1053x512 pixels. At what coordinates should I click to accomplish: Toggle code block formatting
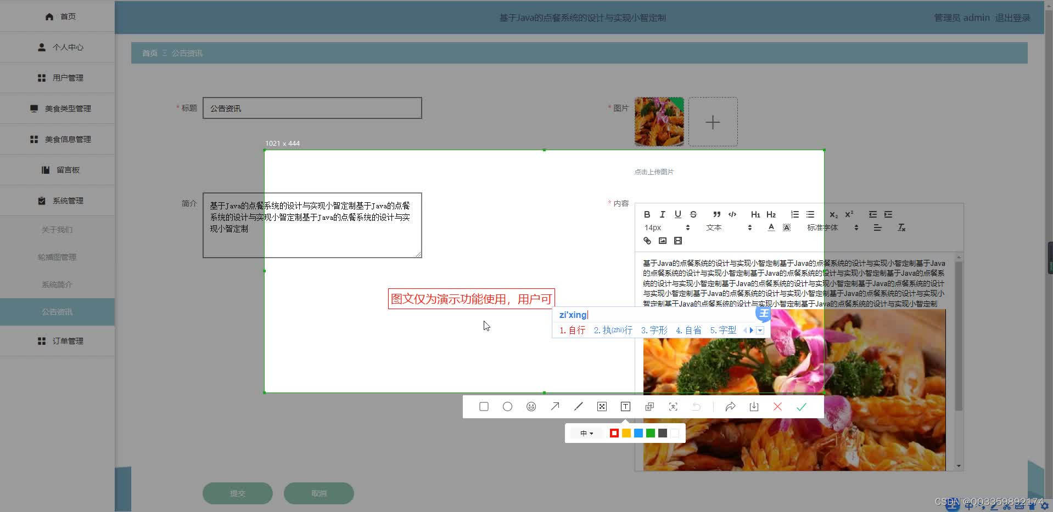click(x=732, y=214)
